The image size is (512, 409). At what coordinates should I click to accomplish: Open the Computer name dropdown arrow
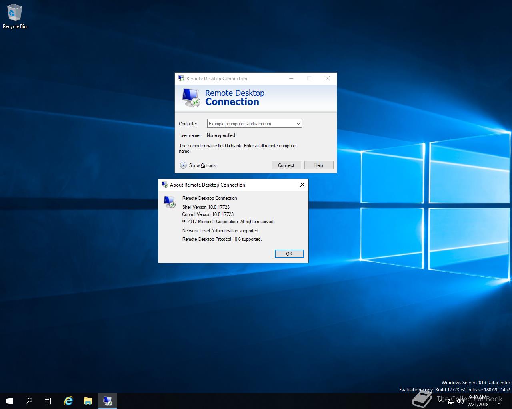(x=298, y=124)
